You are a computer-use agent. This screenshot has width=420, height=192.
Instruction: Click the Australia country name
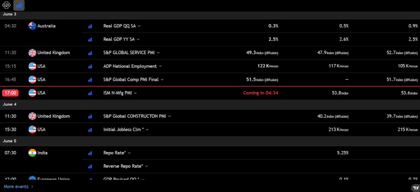click(46, 26)
